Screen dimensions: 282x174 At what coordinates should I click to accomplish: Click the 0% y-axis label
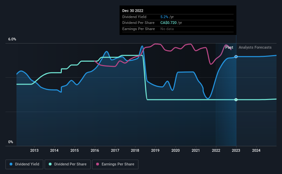click(11, 142)
